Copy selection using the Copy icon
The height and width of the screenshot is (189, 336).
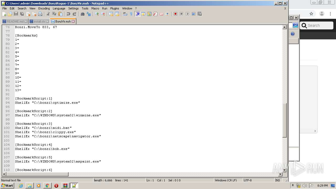[54, 14]
